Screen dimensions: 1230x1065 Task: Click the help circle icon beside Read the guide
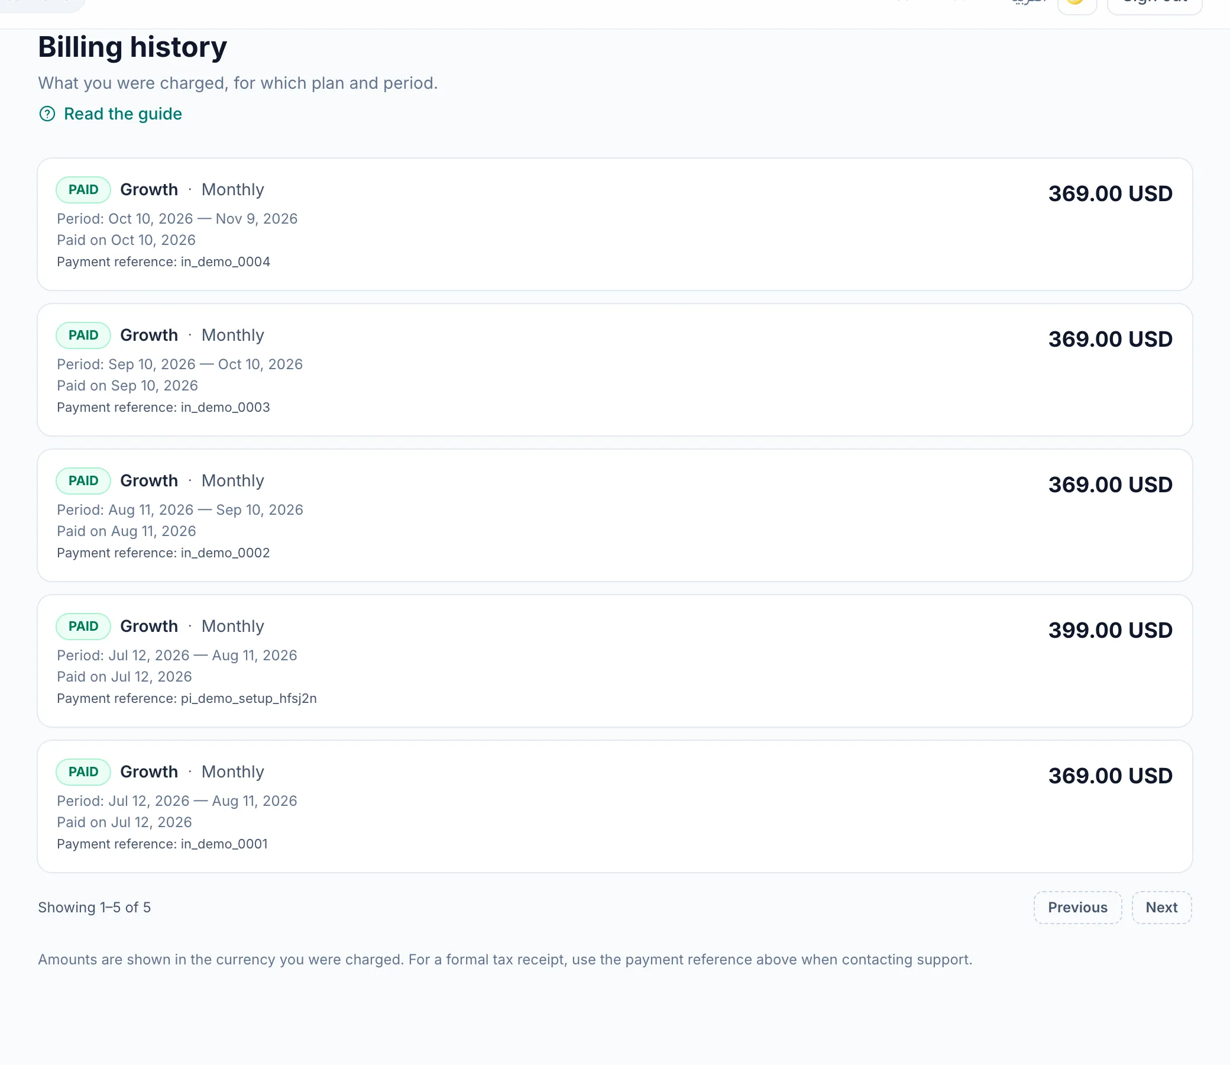pos(47,114)
